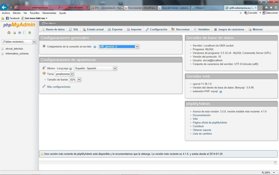Open the Documentación link

[202, 115]
